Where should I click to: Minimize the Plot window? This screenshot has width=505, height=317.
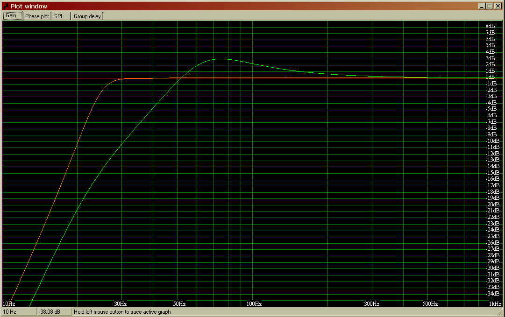point(481,6)
